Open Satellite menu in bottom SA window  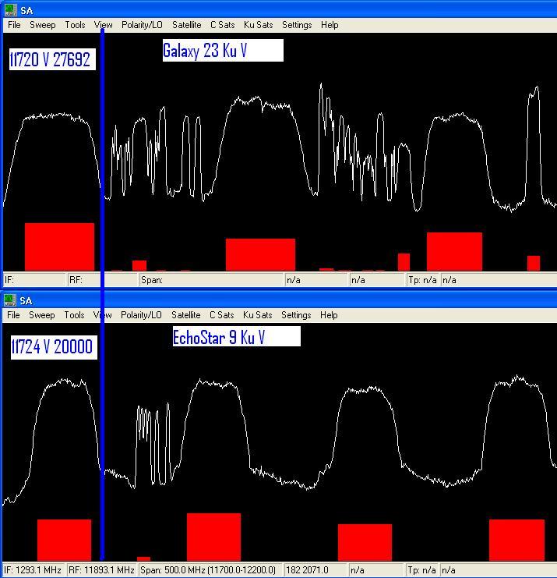(186, 315)
